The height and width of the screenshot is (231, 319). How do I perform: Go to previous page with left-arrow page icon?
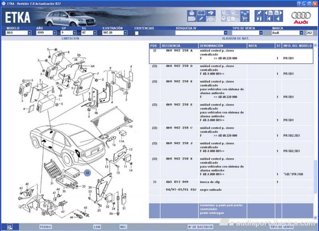269,13
